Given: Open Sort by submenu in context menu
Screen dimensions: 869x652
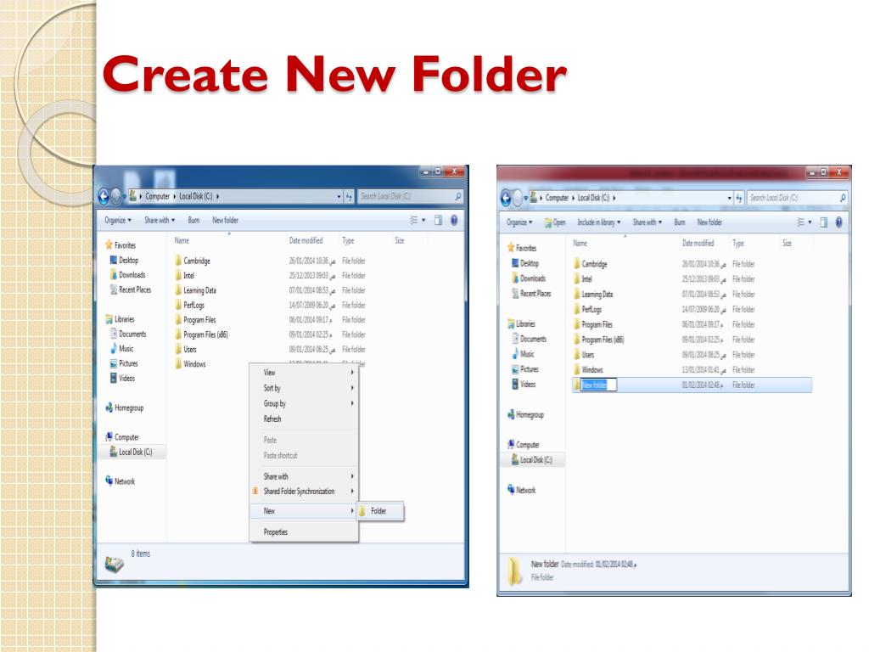Looking at the screenshot, I should [304, 388].
